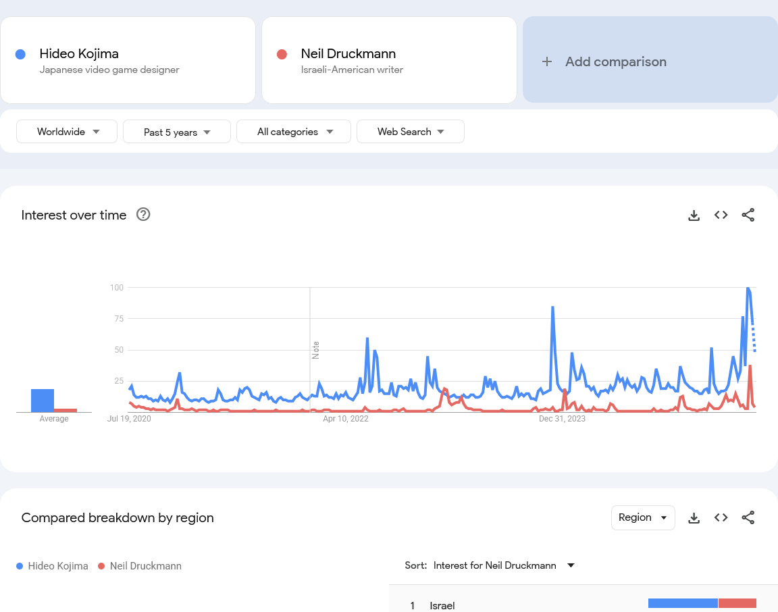Click the Apr 10, 2022 axis label
The width and height of the screenshot is (778, 612).
[x=345, y=418]
